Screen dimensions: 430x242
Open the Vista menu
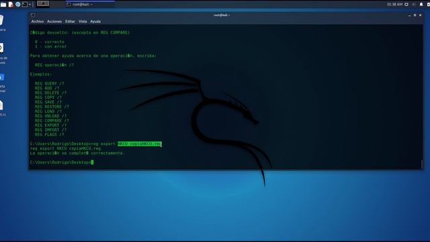(x=83, y=22)
